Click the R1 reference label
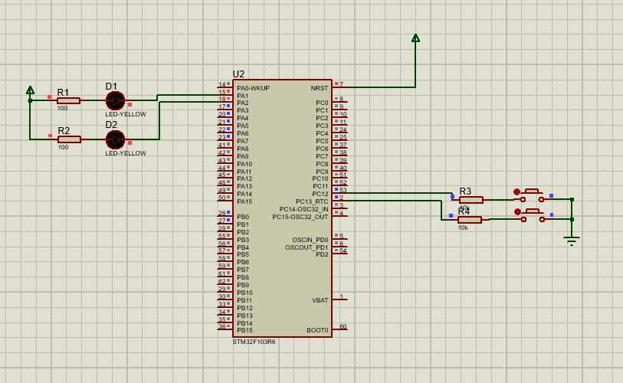The image size is (623, 383). tap(63, 92)
